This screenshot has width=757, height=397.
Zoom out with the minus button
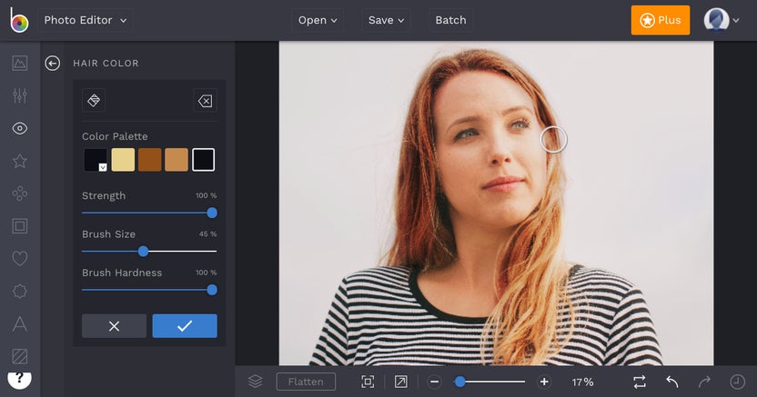[x=435, y=382]
